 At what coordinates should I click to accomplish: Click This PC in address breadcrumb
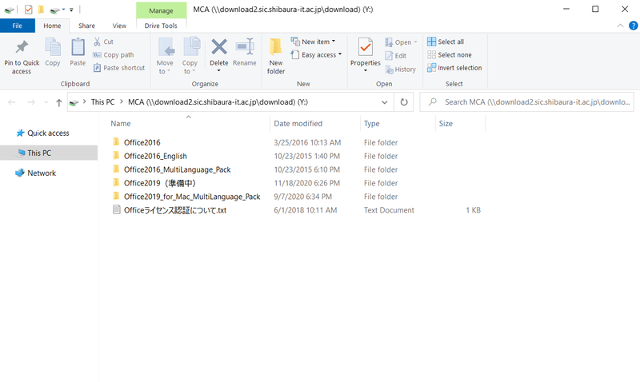(x=103, y=102)
